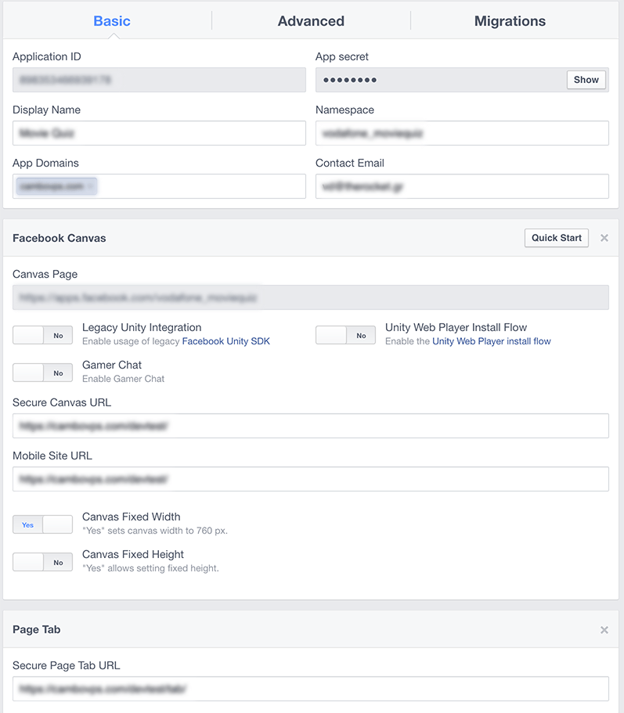The image size is (624, 713).
Task: Edit the Display Name field
Action: tap(159, 133)
